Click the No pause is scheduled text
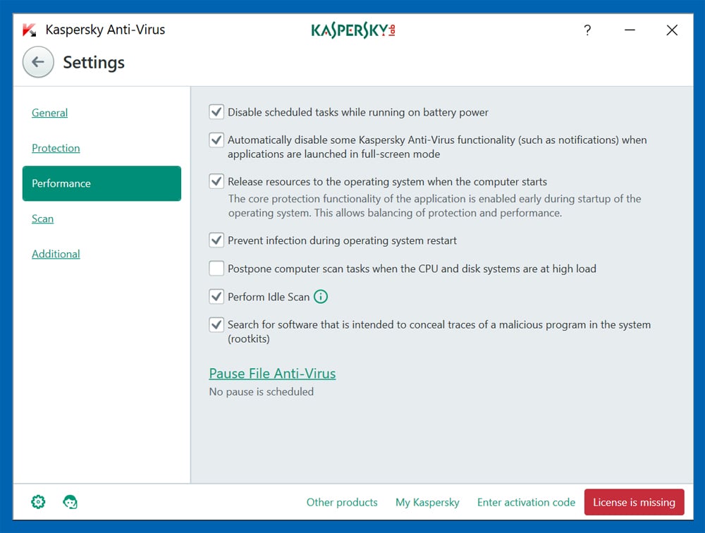The height and width of the screenshot is (533, 705). tap(262, 392)
